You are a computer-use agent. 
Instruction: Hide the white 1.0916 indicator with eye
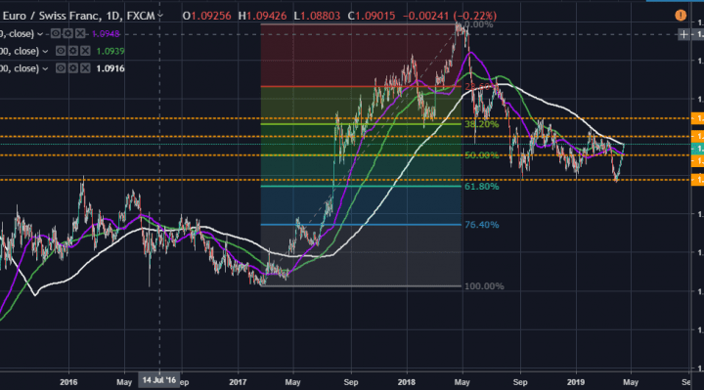[61, 68]
